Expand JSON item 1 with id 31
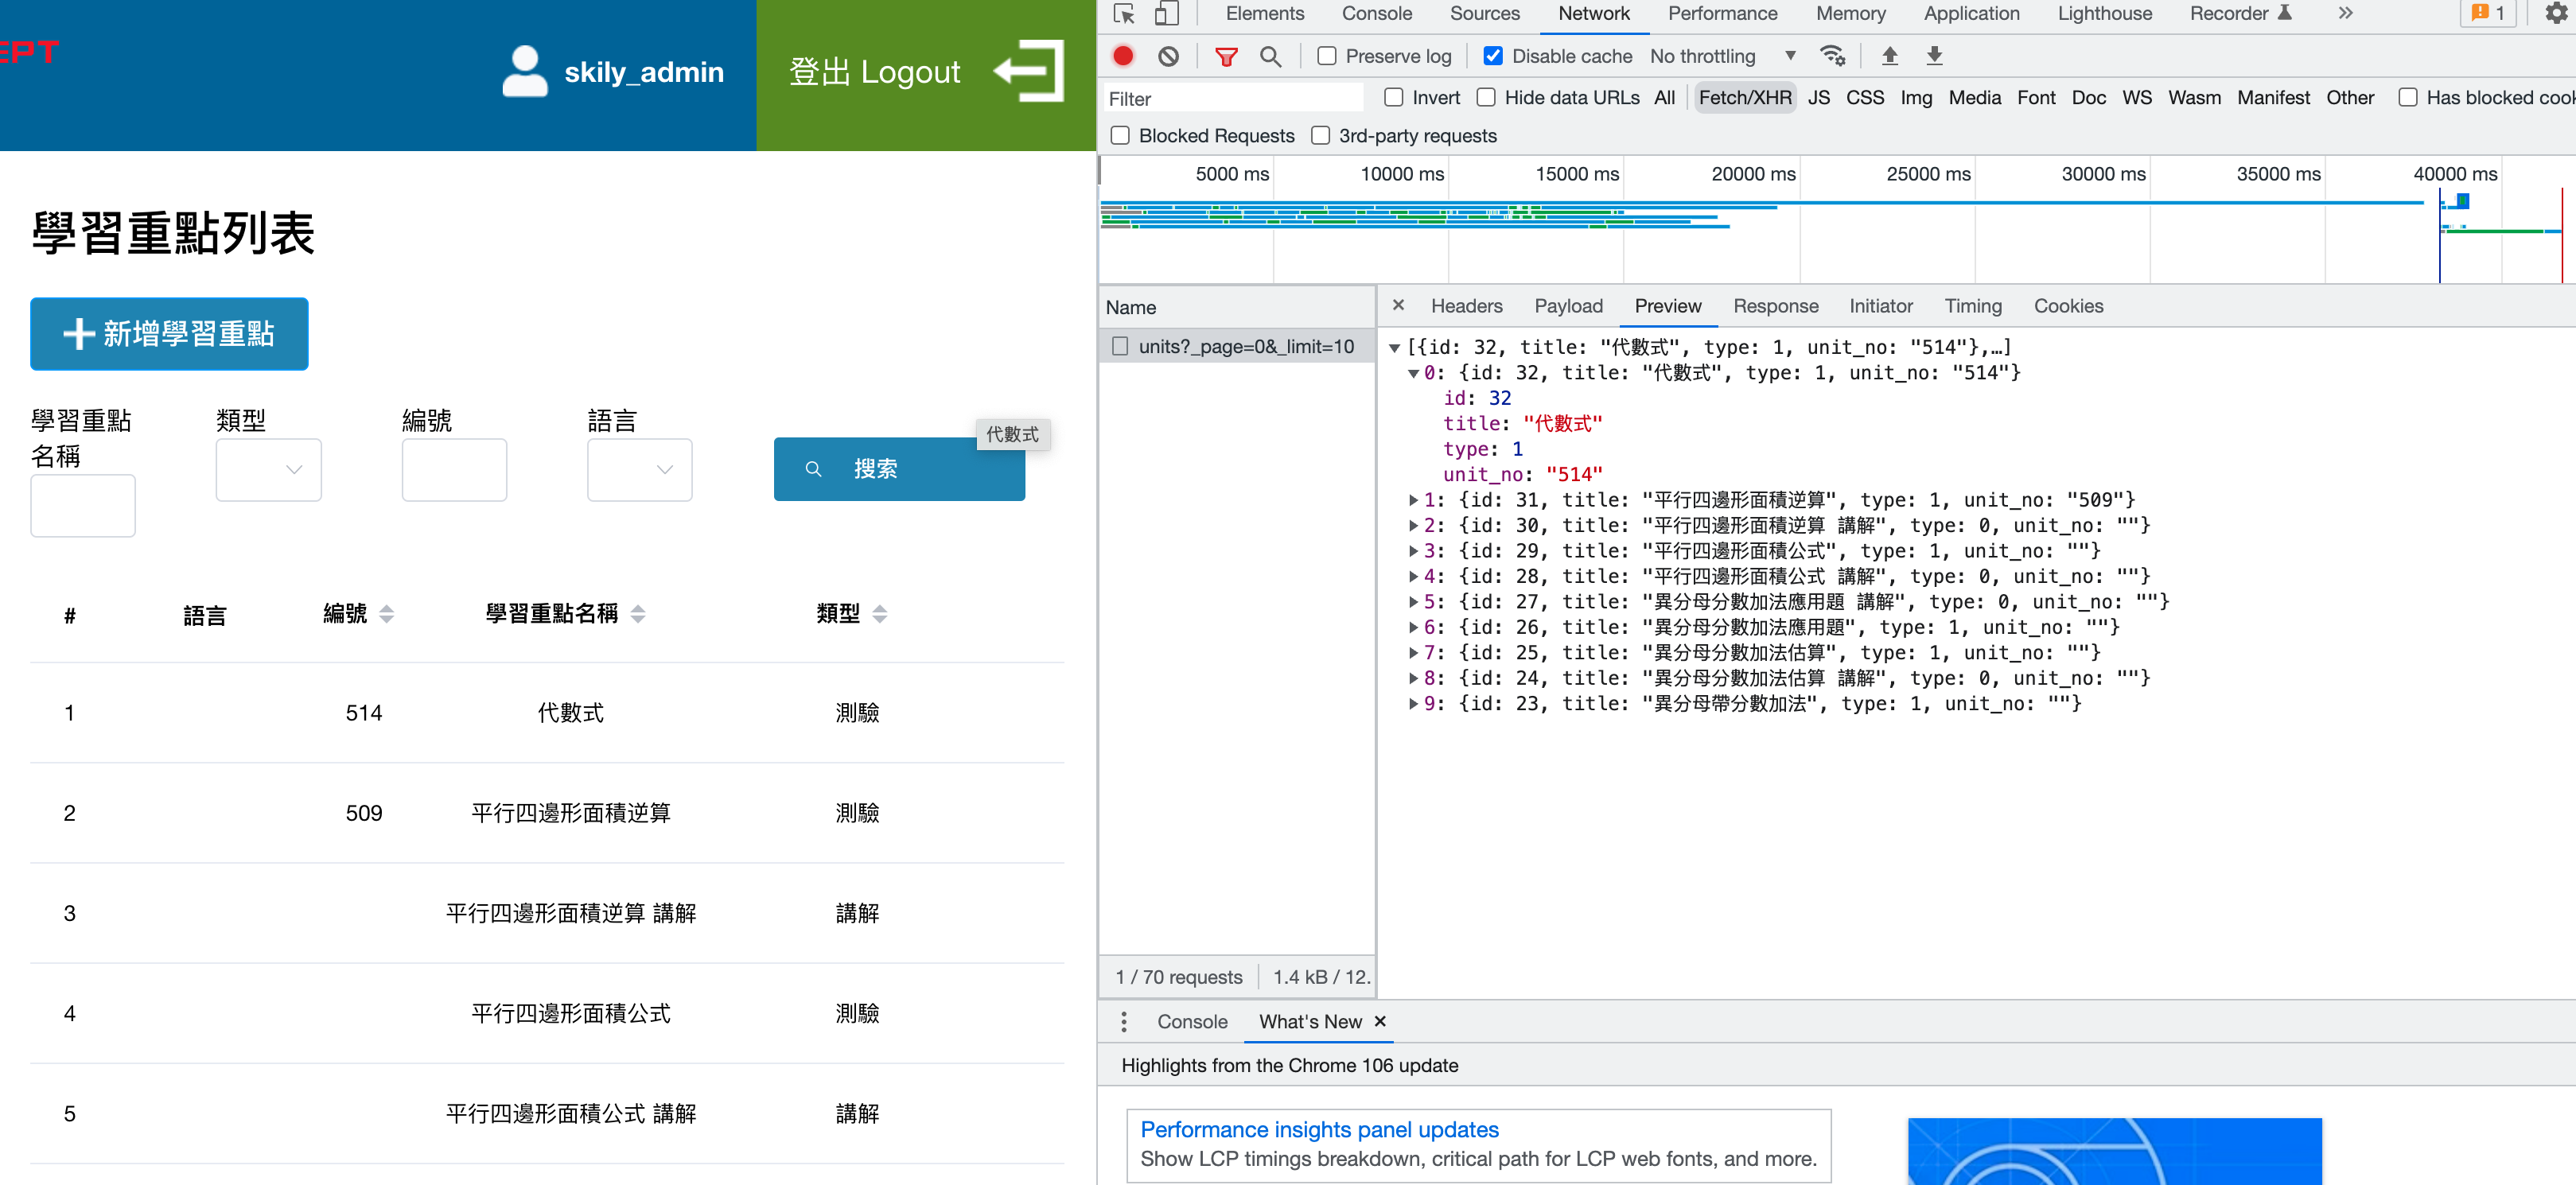2576x1185 pixels. (x=1413, y=500)
